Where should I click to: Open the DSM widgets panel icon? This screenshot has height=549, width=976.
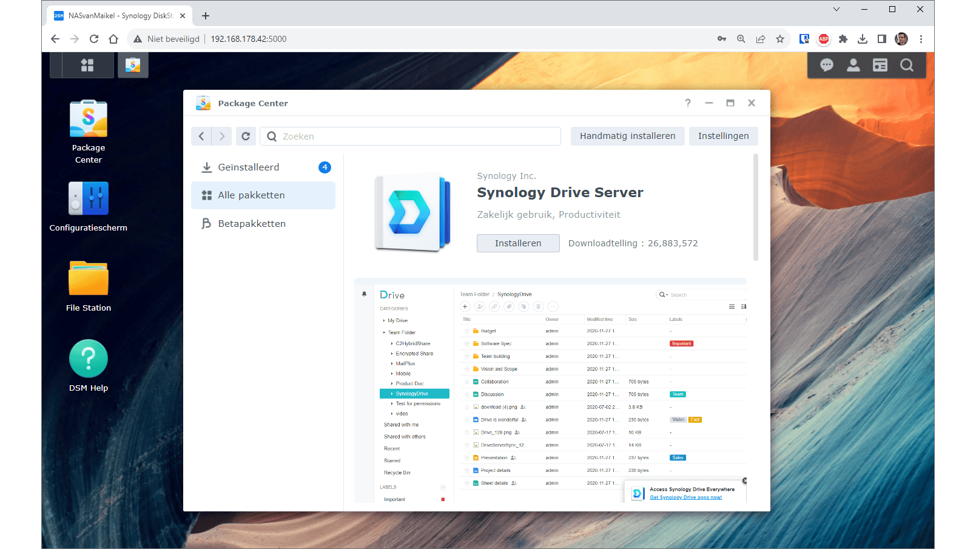pos(880,65)
